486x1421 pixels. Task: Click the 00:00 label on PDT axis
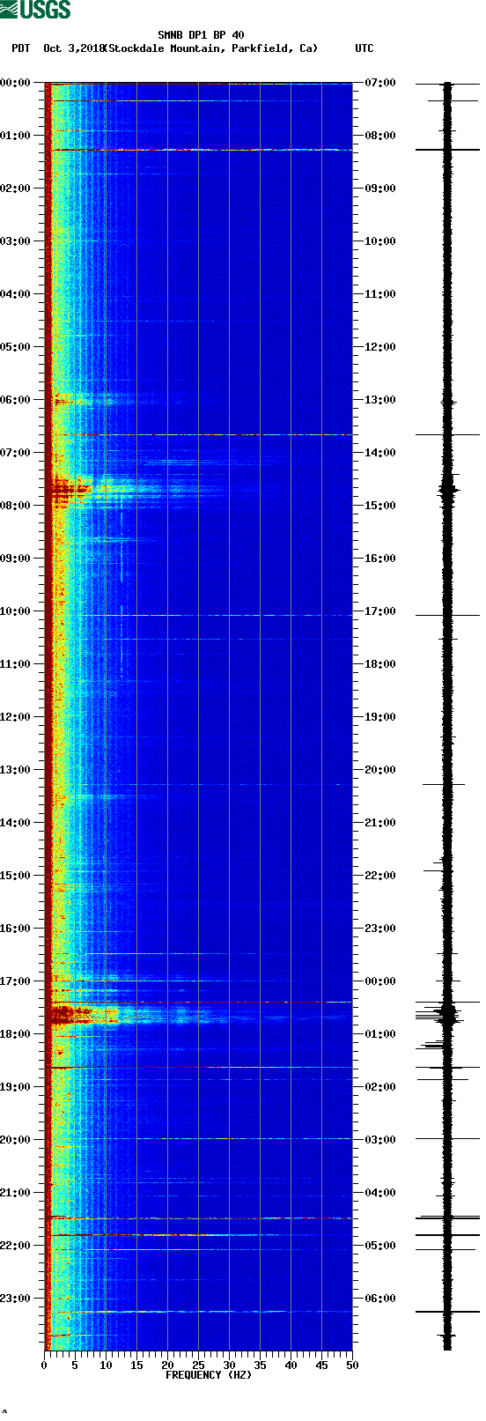point(16,83)
